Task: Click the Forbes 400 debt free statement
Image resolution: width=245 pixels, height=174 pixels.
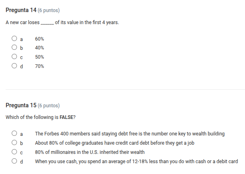Action: click(x=130, y=134)
